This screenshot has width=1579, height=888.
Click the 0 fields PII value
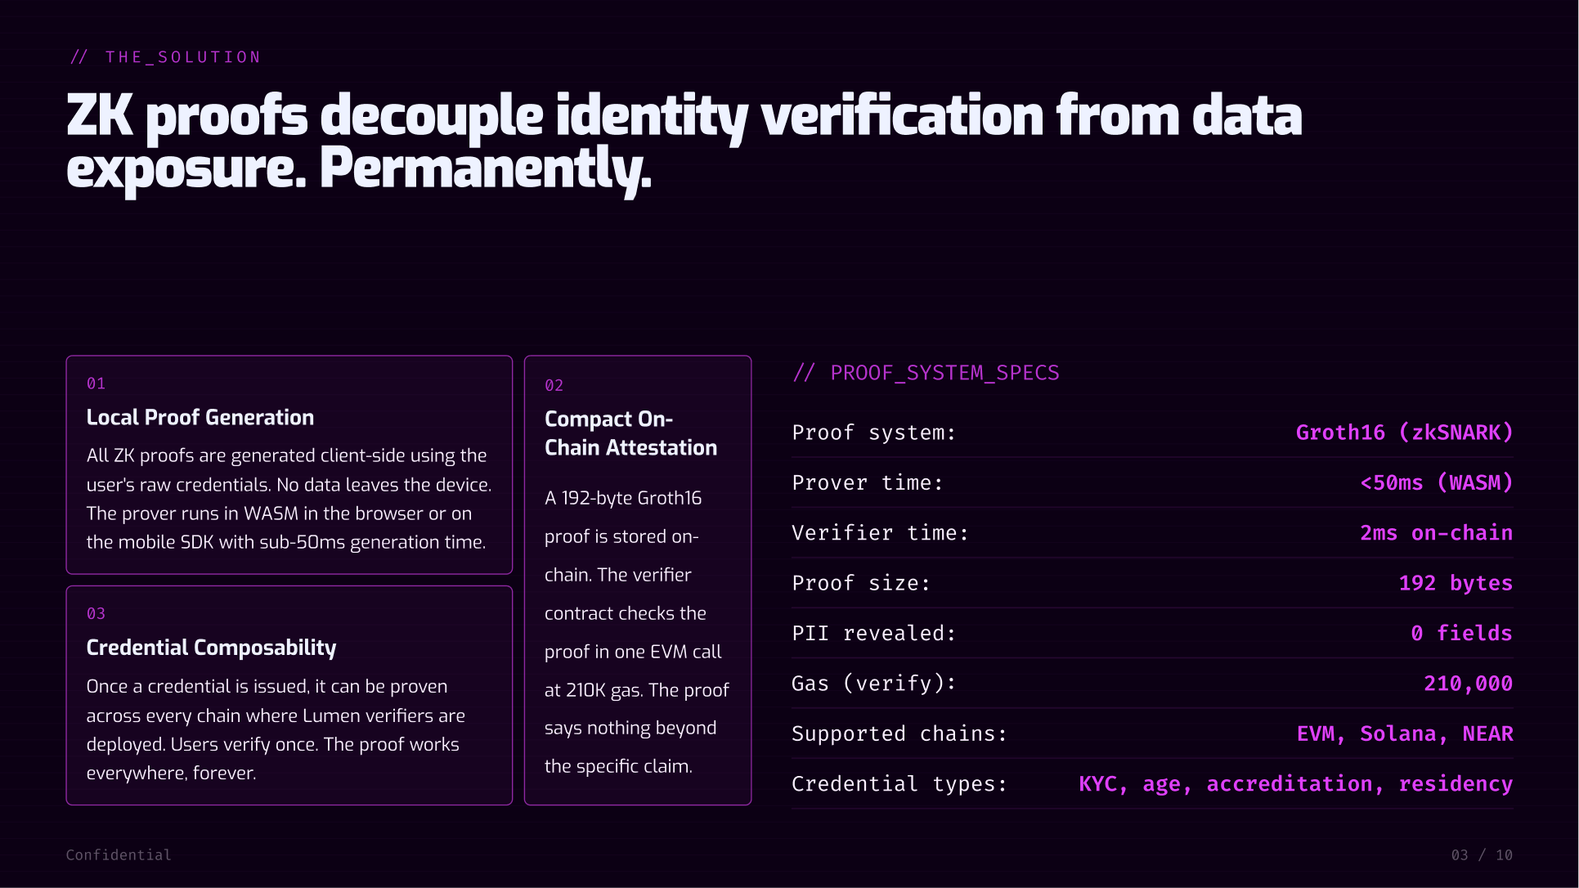point(1461,634)
